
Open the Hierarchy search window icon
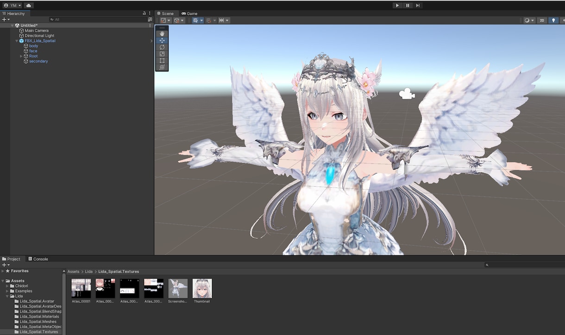pyautogui.click(x=150, y=19)
